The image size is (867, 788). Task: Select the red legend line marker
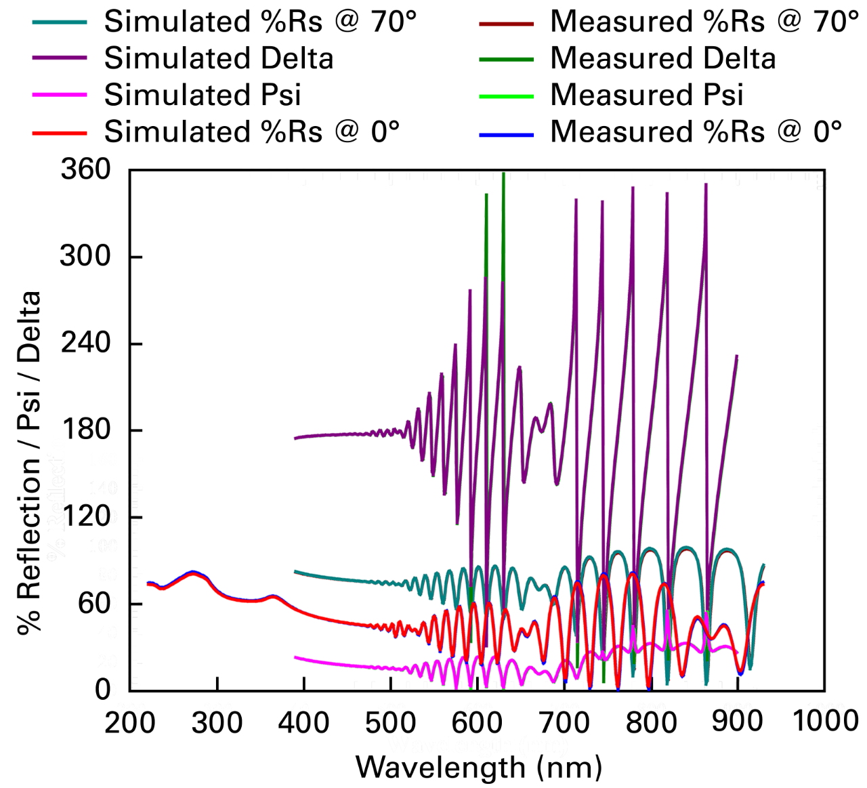coord(59,133)
